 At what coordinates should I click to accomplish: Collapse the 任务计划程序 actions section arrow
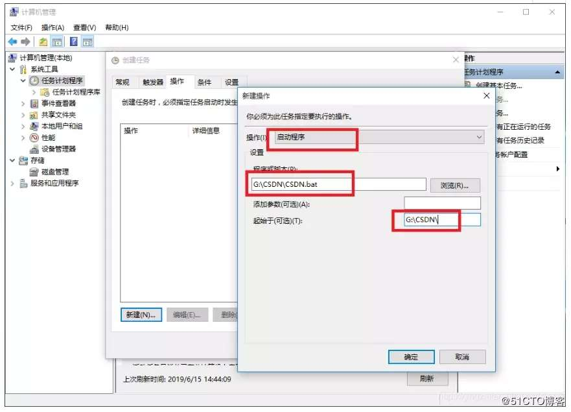coord(557,72)
